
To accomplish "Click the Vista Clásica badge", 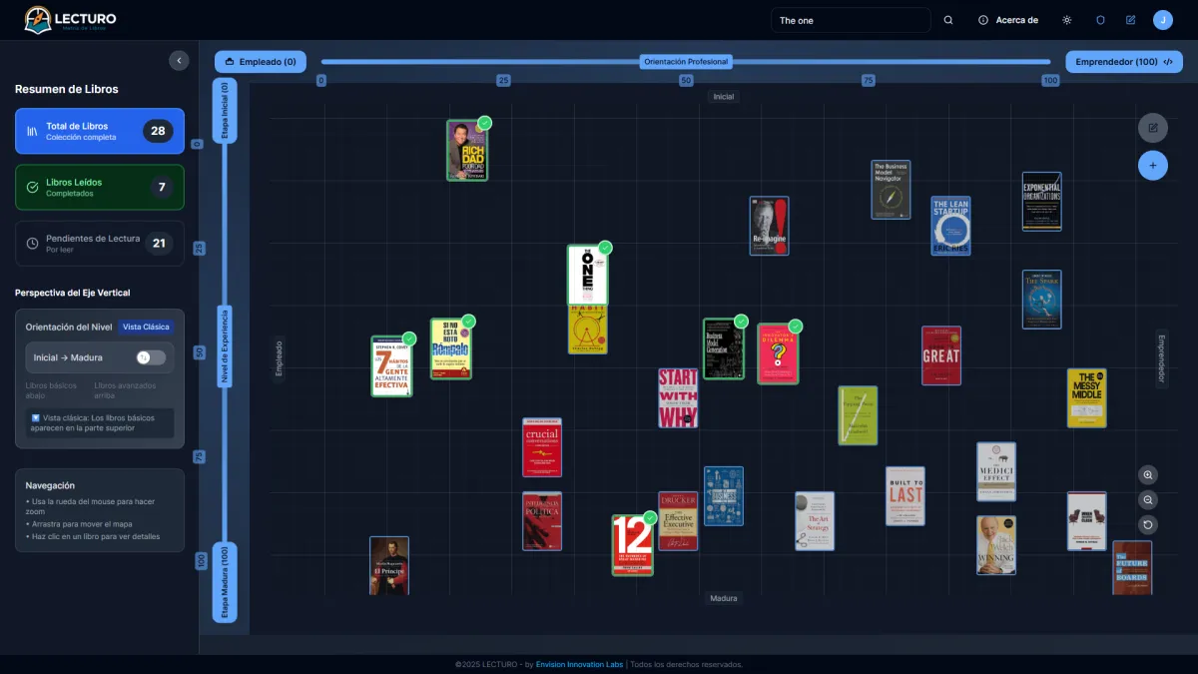I will coord(147,327).
